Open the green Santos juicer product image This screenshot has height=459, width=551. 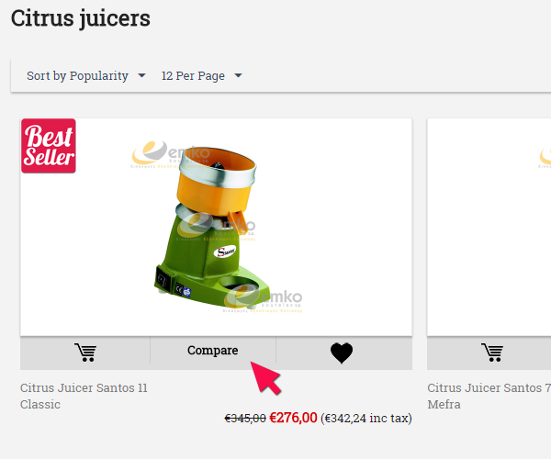[216, 227]
